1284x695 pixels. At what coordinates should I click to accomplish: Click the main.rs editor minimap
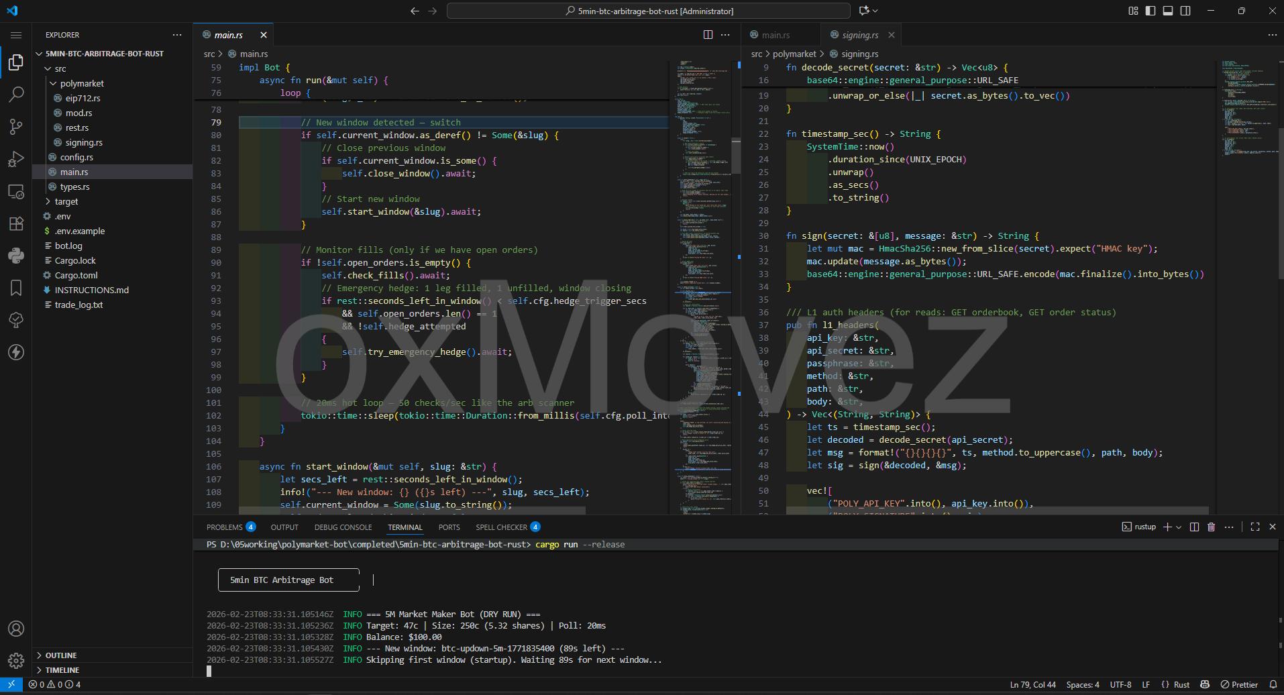704,288
